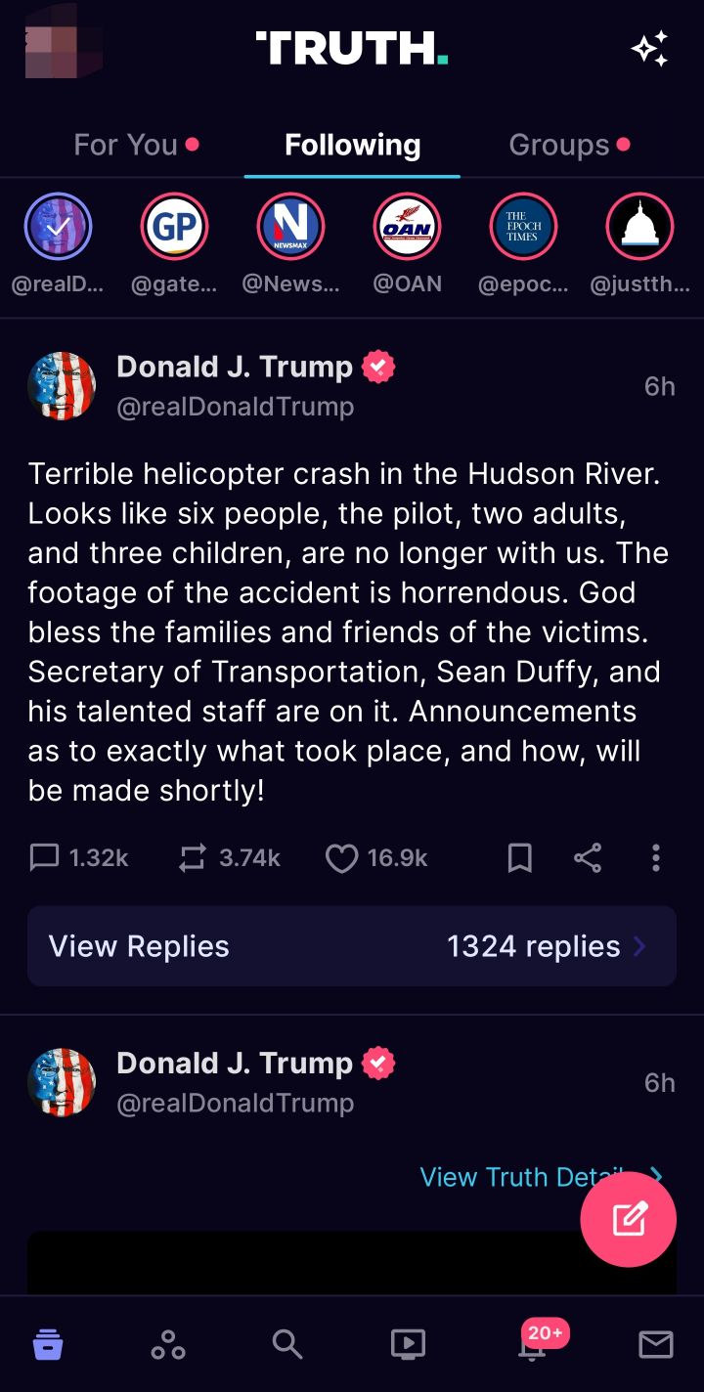Compose a new Truth with pink button
The image size is (704, 1392).
coord(629,1219)
